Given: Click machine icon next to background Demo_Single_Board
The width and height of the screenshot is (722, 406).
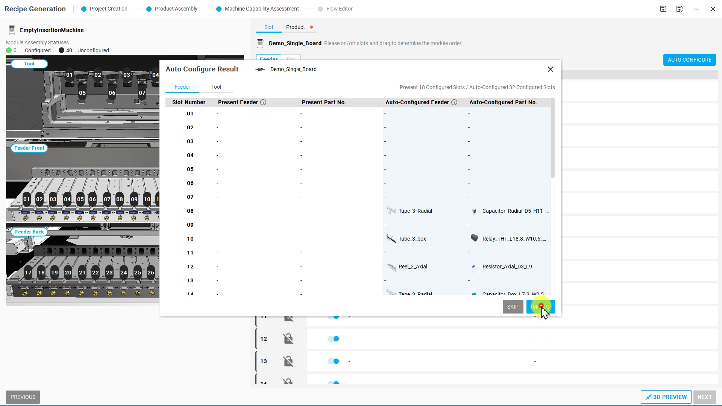Looking at the screenshot, I should pyautogui.click(x=260, y=43).
